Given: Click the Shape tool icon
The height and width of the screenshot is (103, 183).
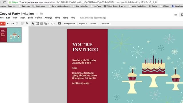Looking at the screenshot, I should click(46, 23).
